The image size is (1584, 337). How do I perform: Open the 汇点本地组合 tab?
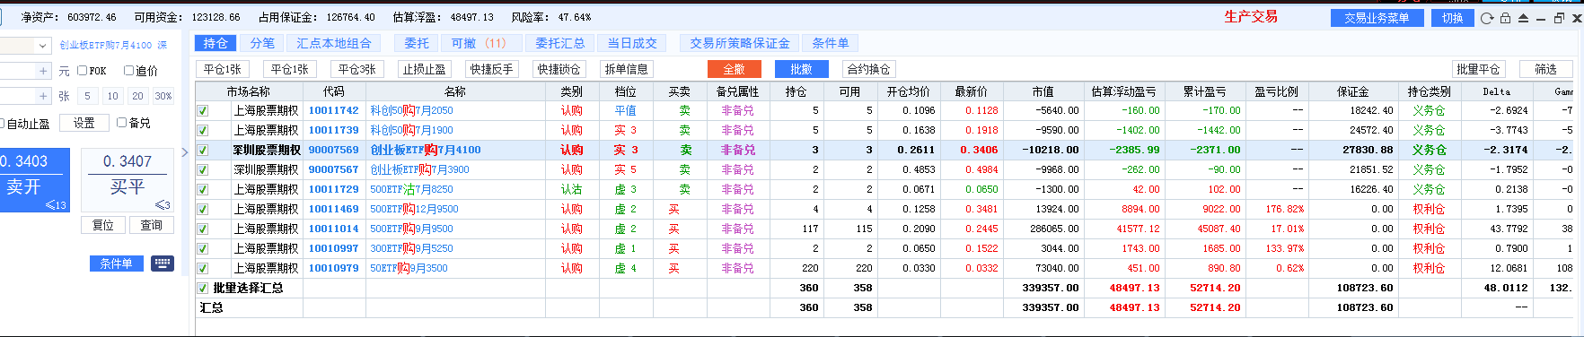(x=334, y=43)
